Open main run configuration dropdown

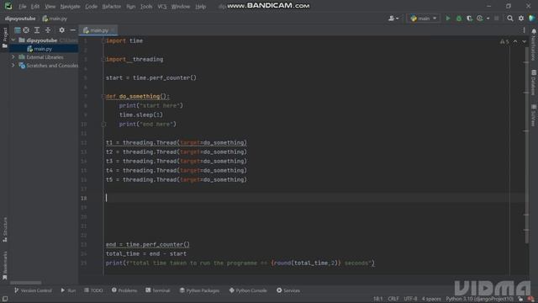coord(424,19)
